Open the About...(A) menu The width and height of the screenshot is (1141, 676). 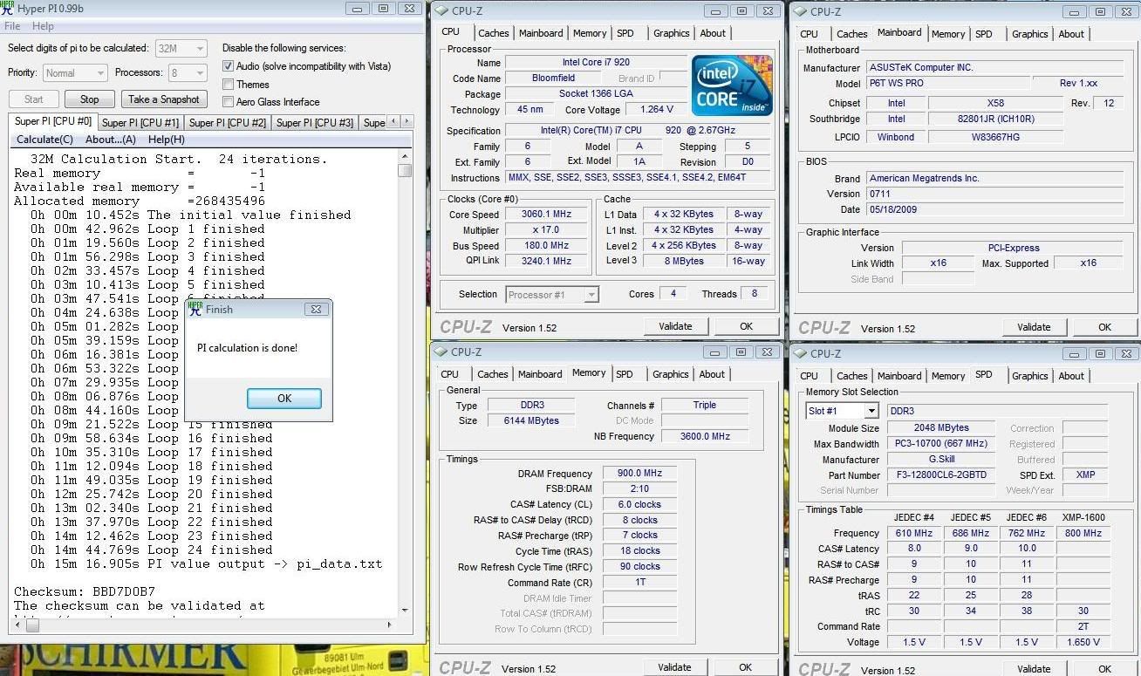[111, 140]
